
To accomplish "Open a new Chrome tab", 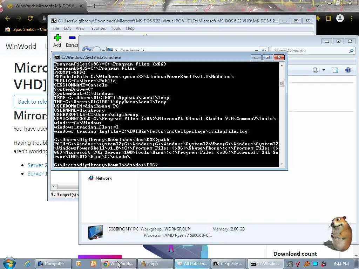I will [95, 6].
